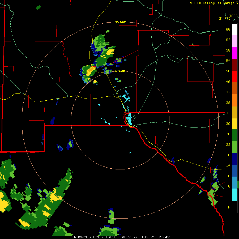
Task: Click the 50 legend value
Action: 228,71
